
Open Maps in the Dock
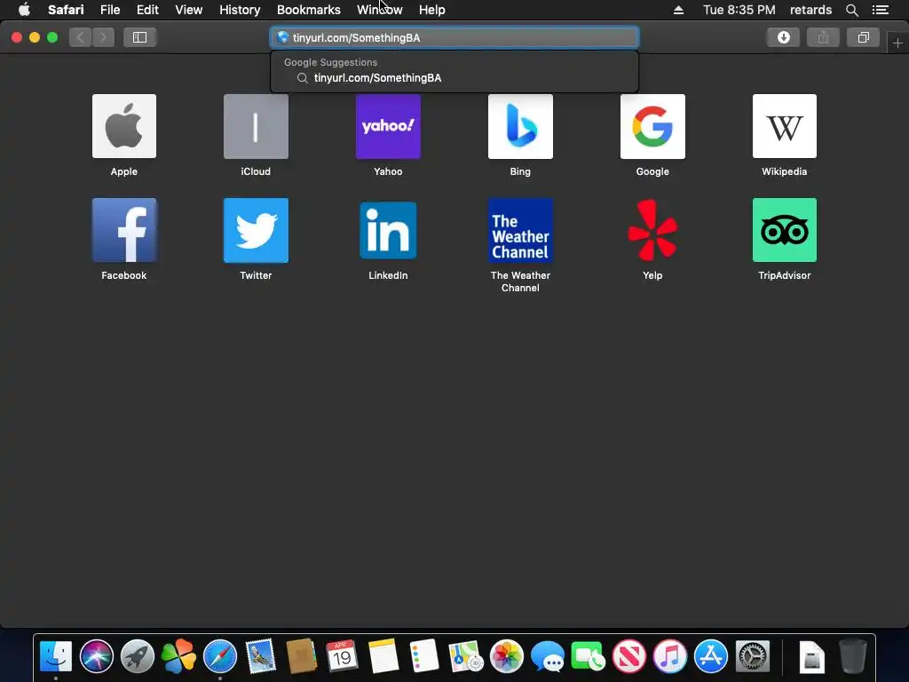coord(465,656)
